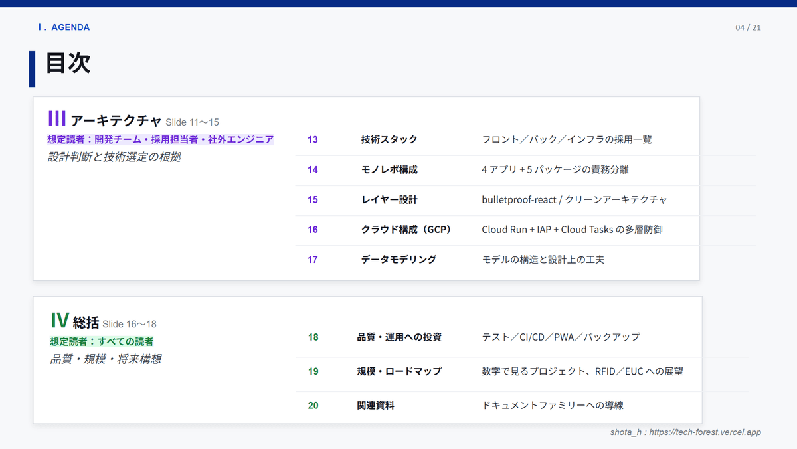Click the green 想定読者：すべての読者 highlight
797x449 pixels.
pyautogui.click(x=102, y=341)
